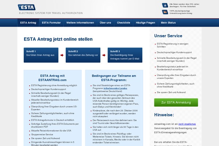
Task: Open Mein Status in navigation
Action: [x=168, y=23]
